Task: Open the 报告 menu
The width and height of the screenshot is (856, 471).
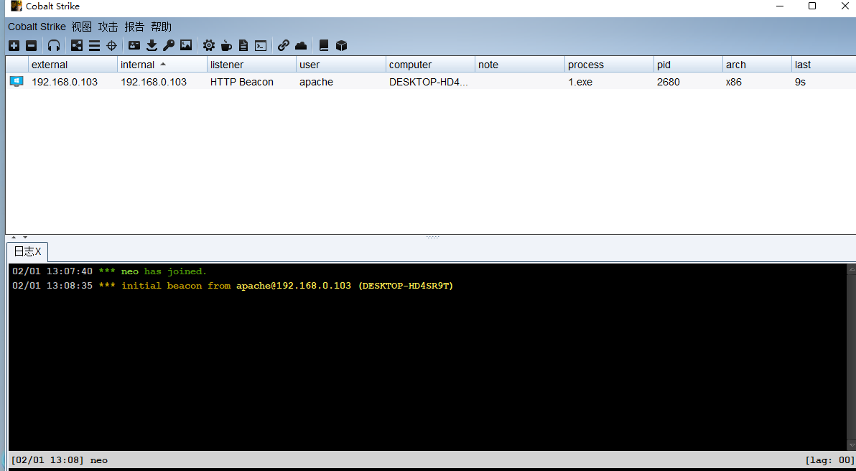Action: click(x=134, y=27)
